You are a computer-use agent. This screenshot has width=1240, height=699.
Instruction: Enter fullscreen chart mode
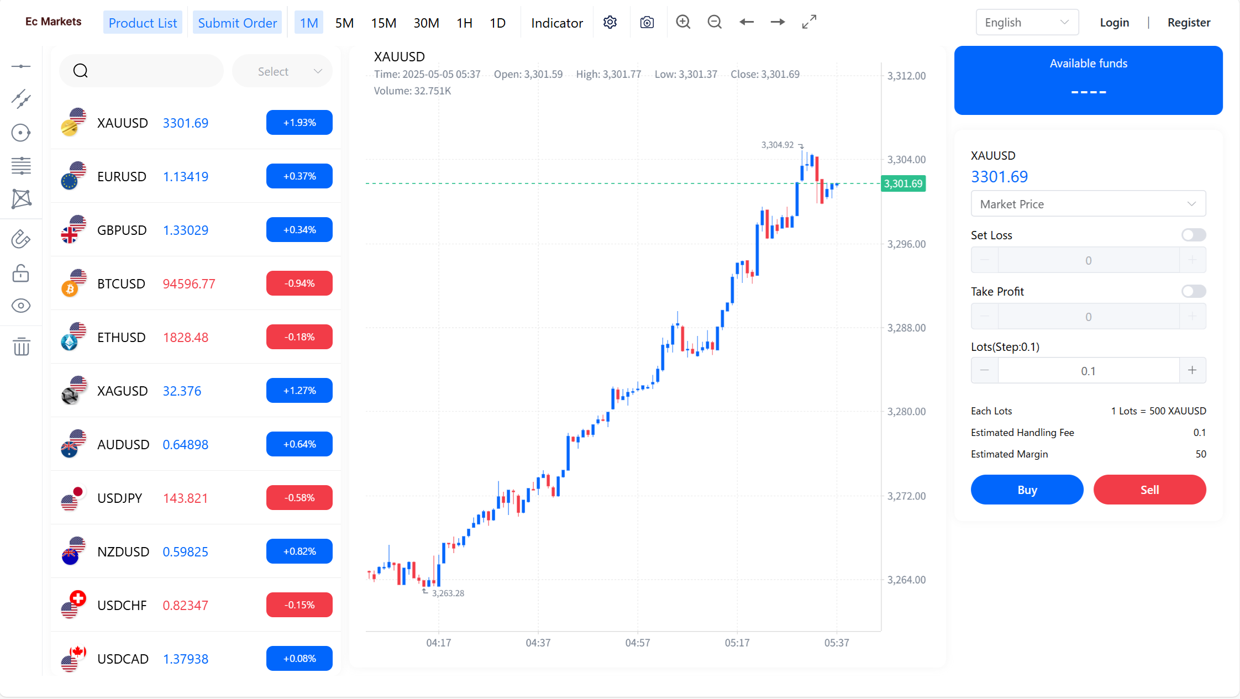[809, 22]
